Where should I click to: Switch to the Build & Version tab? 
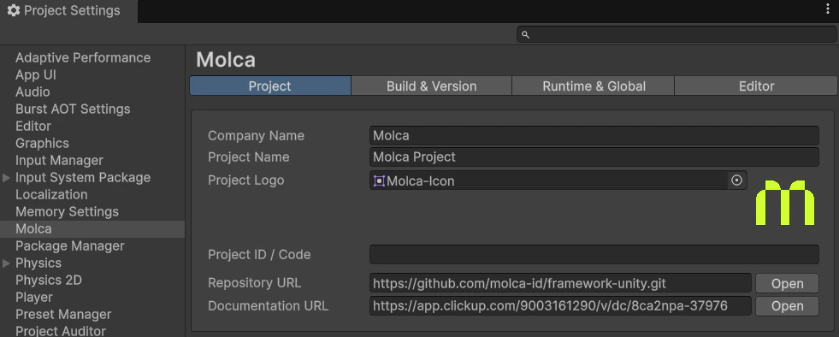coord(431,86)
